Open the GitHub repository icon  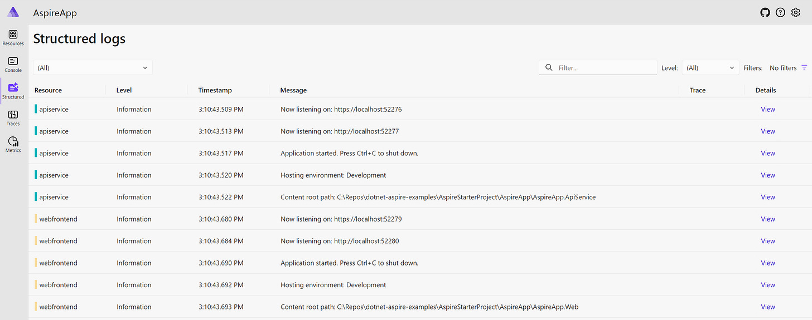click(765, 12)
